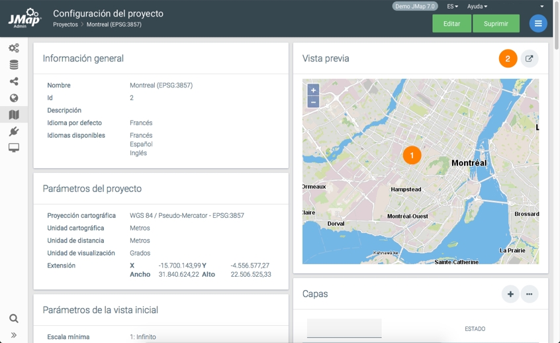Open the ES language dropdown
Viewport: 560px width, 343px height.
point(452,7)
